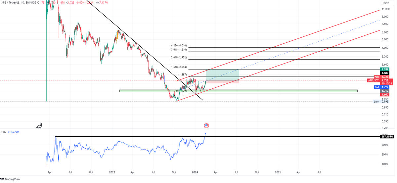Select the red stop-loss zone box
Viewport: 397px width, 183px height.
click(222, 82)
